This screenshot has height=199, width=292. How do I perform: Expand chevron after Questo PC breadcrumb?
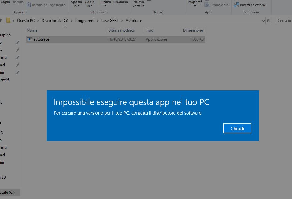click(38, 21)
